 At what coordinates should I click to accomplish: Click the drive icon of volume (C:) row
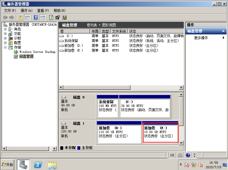(62, 36)
